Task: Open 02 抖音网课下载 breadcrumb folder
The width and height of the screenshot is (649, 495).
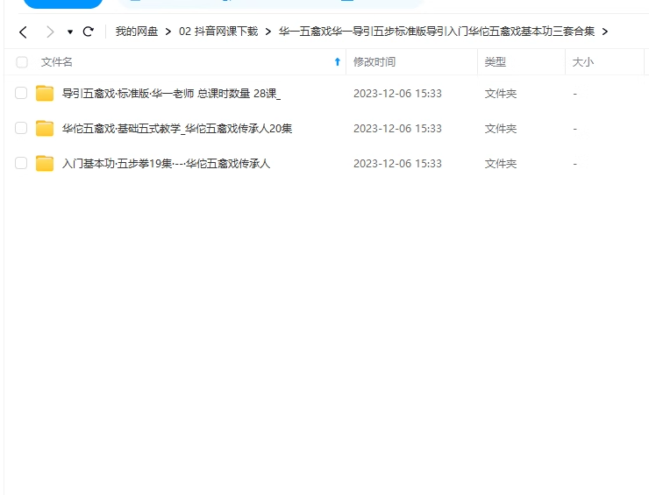Action: coord(218,32)
